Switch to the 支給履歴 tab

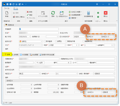(34, 55)
